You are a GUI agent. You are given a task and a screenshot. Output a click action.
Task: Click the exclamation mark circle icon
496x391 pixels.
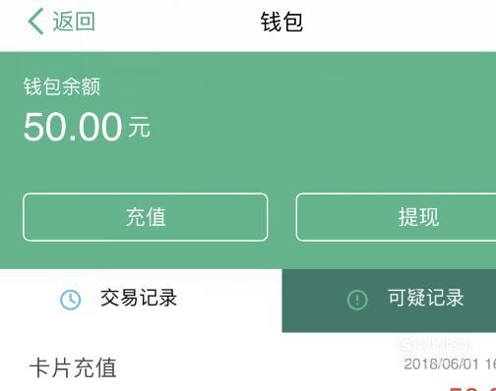pyautogui.click(x=357, y=300)
